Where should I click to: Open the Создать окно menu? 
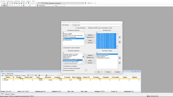[x=10, y=1]
